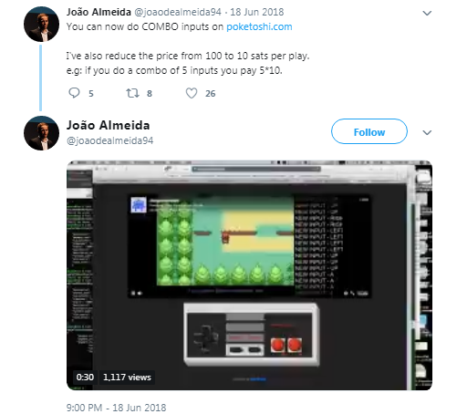Click the second João Almeida profile picture
457x414 pixels.
[41, 133]
